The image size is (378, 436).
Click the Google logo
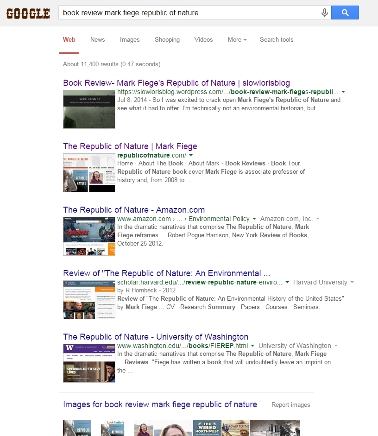tap(28, 13)
